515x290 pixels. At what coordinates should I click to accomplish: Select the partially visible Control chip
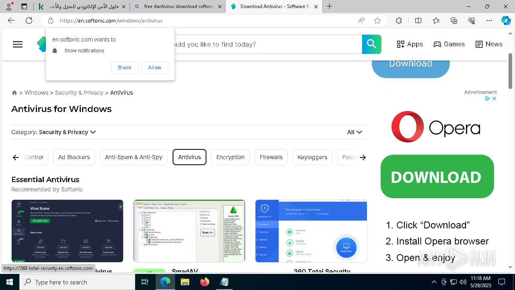click(34, 157)
